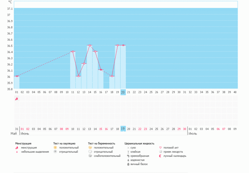The height and width of the screenshot is (173, 249).
Task: Select the medication intake icon
Action: pyautogui.click(x=160, y=152)
